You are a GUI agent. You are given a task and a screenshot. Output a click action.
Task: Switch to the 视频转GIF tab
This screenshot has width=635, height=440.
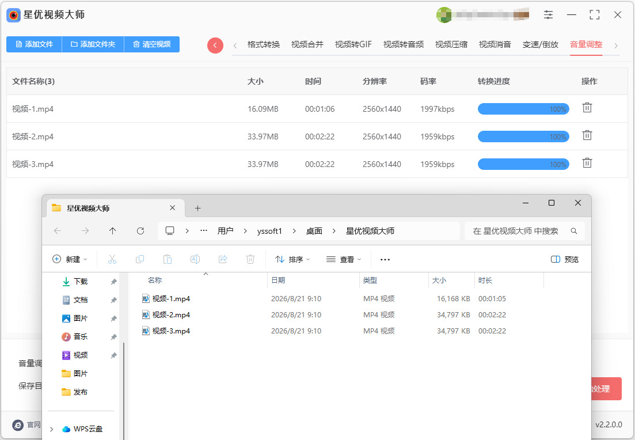tap(353, 44)
